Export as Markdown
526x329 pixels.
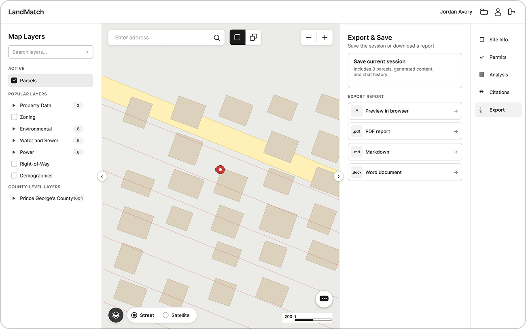click(x=405, y=152)
